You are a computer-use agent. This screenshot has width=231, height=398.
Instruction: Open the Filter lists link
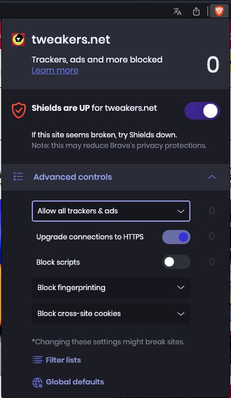click(x=63, y=360)
